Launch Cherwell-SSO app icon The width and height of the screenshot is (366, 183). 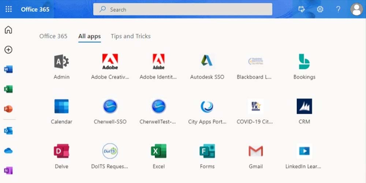pyautogui.click(x=110, y=107)
